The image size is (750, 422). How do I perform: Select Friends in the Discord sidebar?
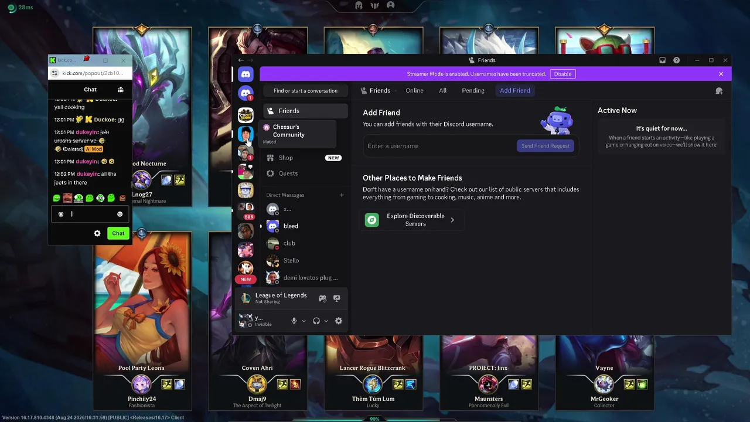305,111
